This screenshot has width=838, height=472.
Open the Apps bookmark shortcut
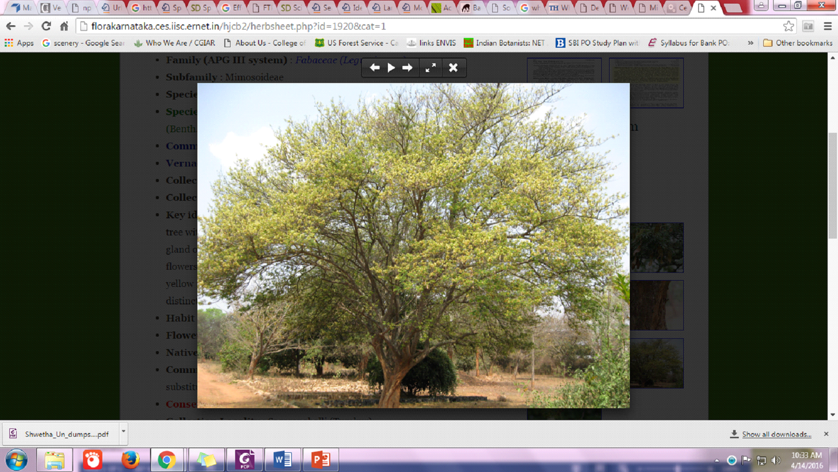(19, 43)
